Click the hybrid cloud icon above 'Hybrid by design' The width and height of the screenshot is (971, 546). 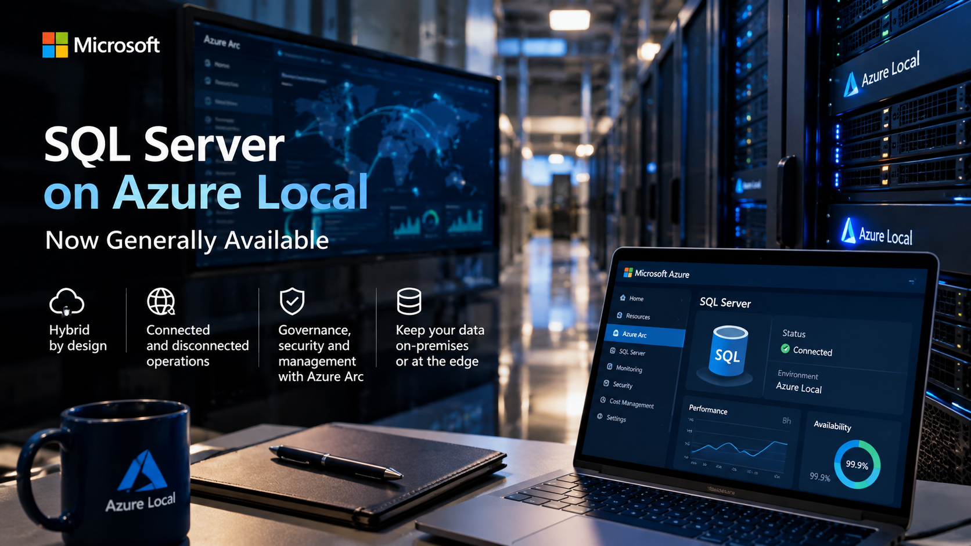[67, 302]
